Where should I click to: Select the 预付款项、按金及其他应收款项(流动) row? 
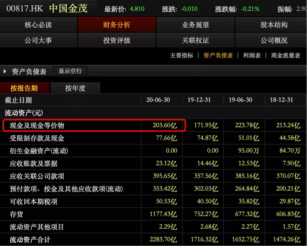click(153, 189)
